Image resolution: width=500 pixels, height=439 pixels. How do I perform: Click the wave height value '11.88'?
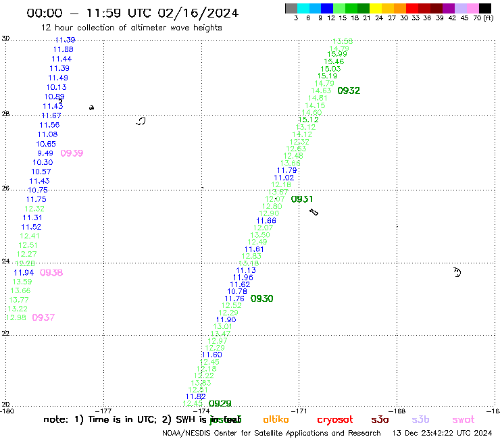tap(63, 49)
